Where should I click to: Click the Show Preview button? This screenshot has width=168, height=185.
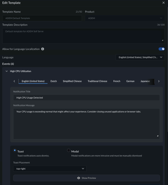coord(87,178)
